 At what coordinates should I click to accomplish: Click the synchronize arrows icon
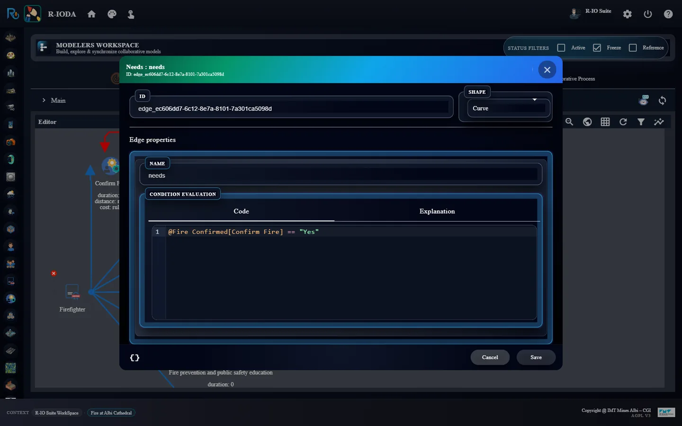click(663, 100)
